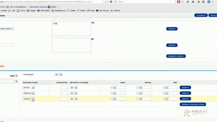Click the Images toolbar icon

pyautogui.click(x=28, y=11)
